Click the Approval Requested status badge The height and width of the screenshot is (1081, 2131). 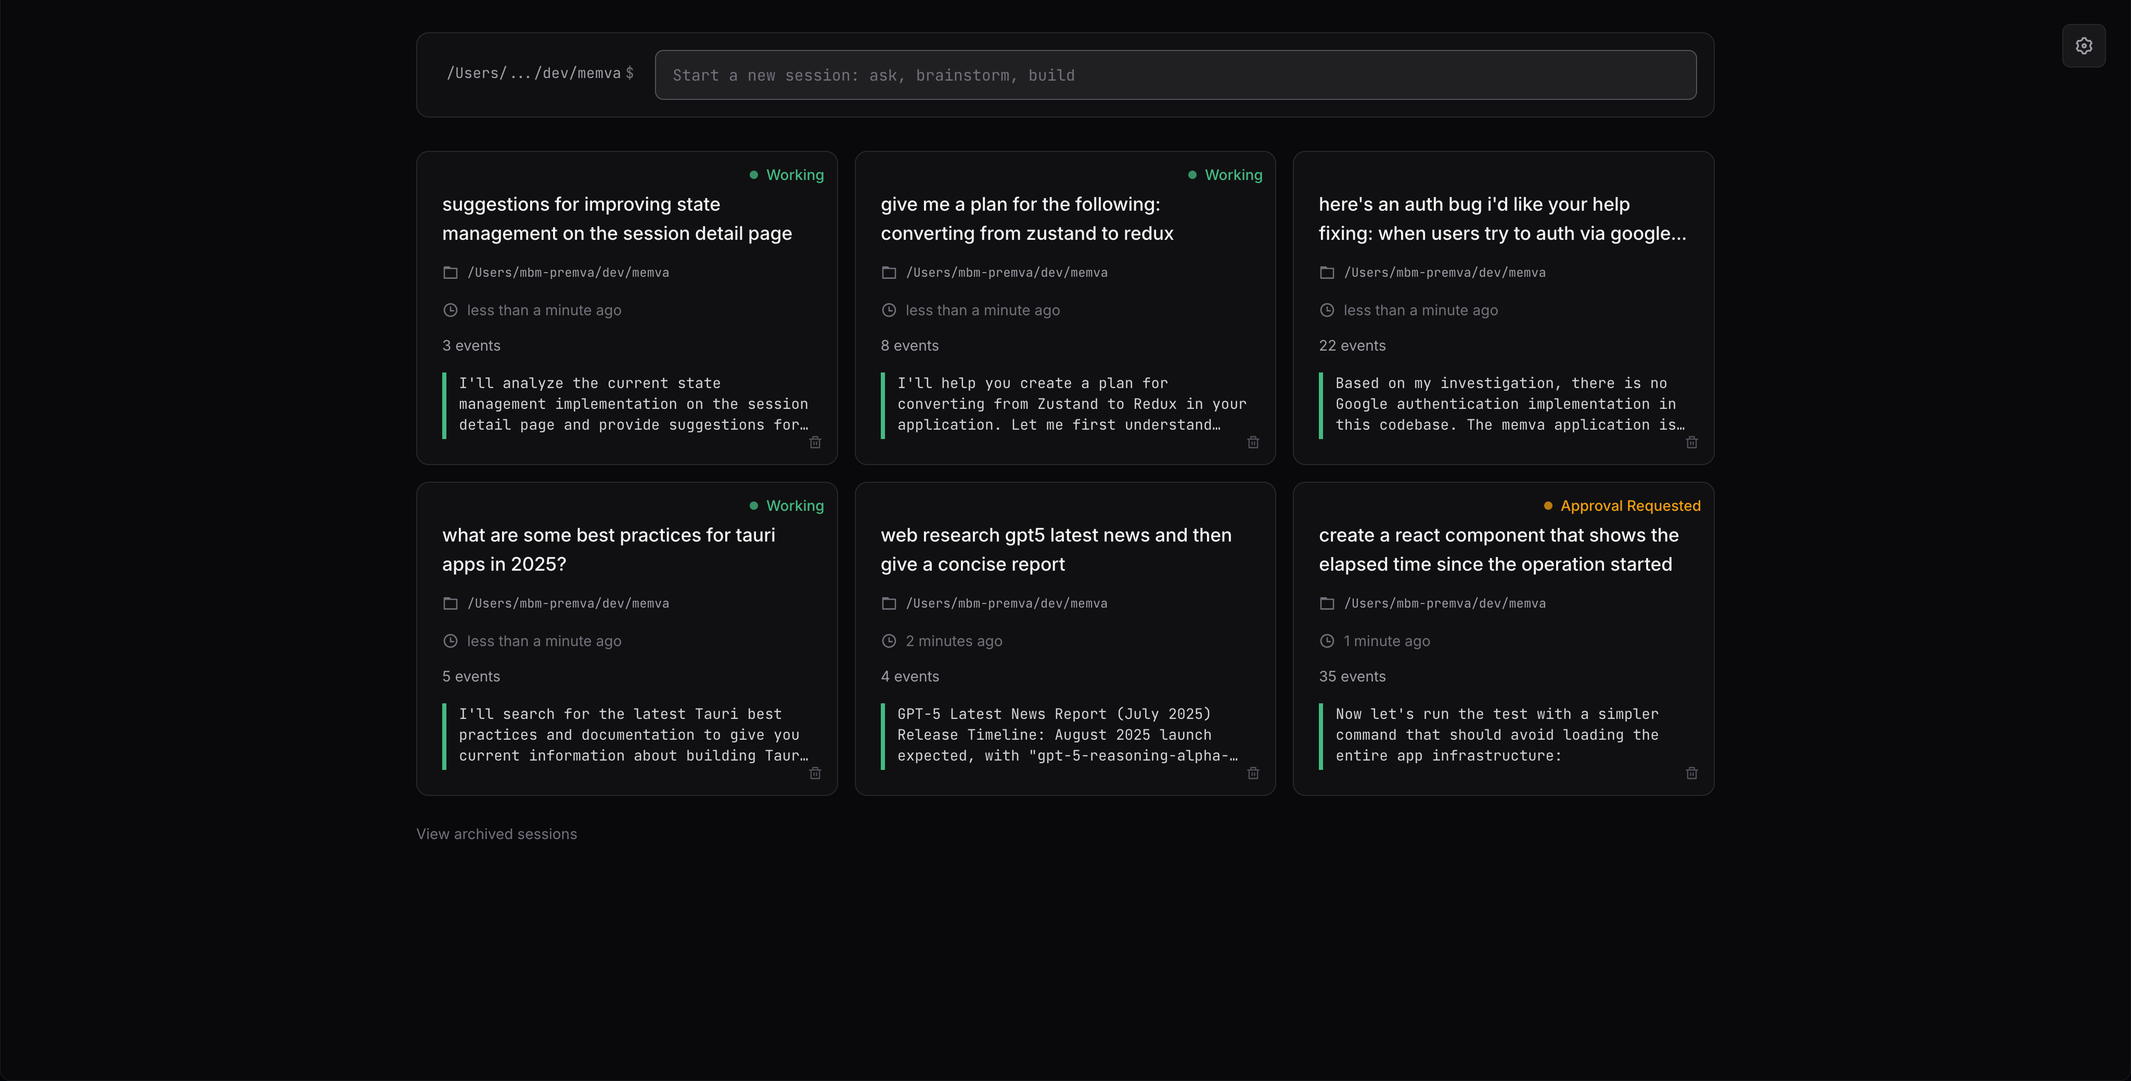[x=1622, y=505]
